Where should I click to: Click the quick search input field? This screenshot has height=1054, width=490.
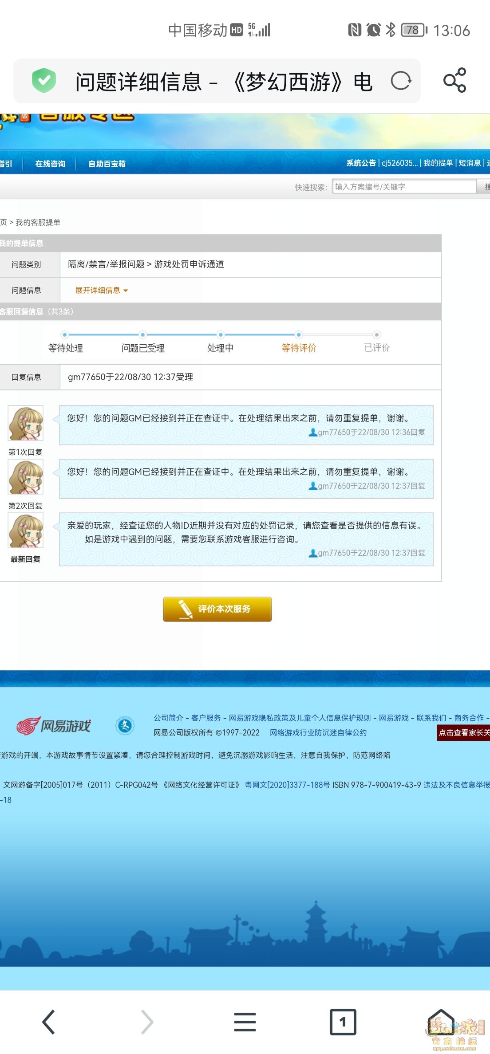pyautogui.click(x=403, y=187)
